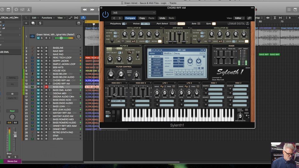Open the LFO 1 header menu
Viewport: 299px width, 168px height.
(x=175, y=83)
